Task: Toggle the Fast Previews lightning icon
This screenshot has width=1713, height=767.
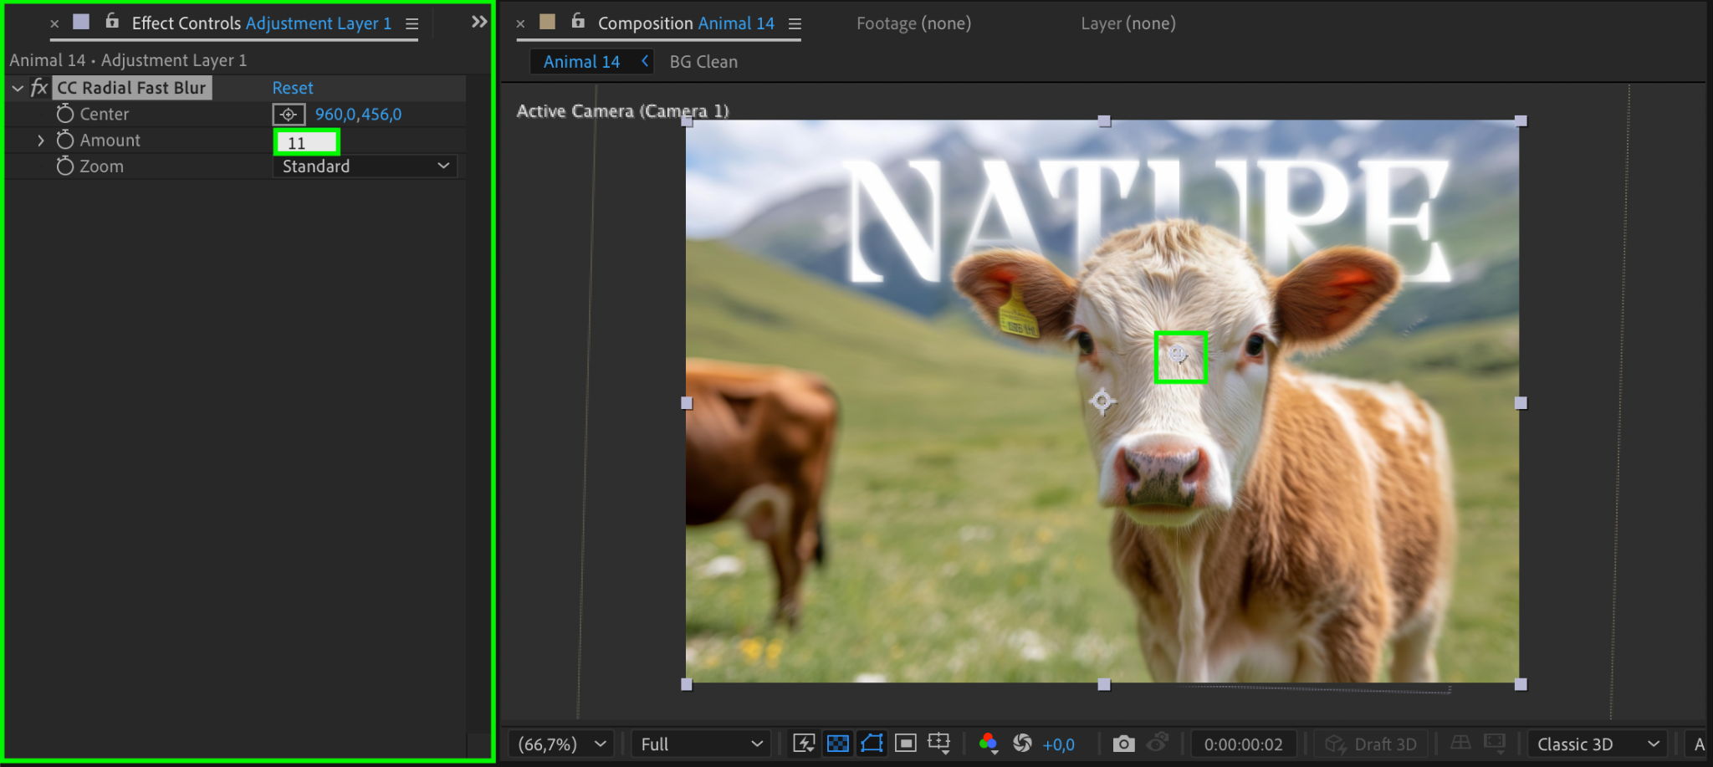Action: tap(804, 744)
